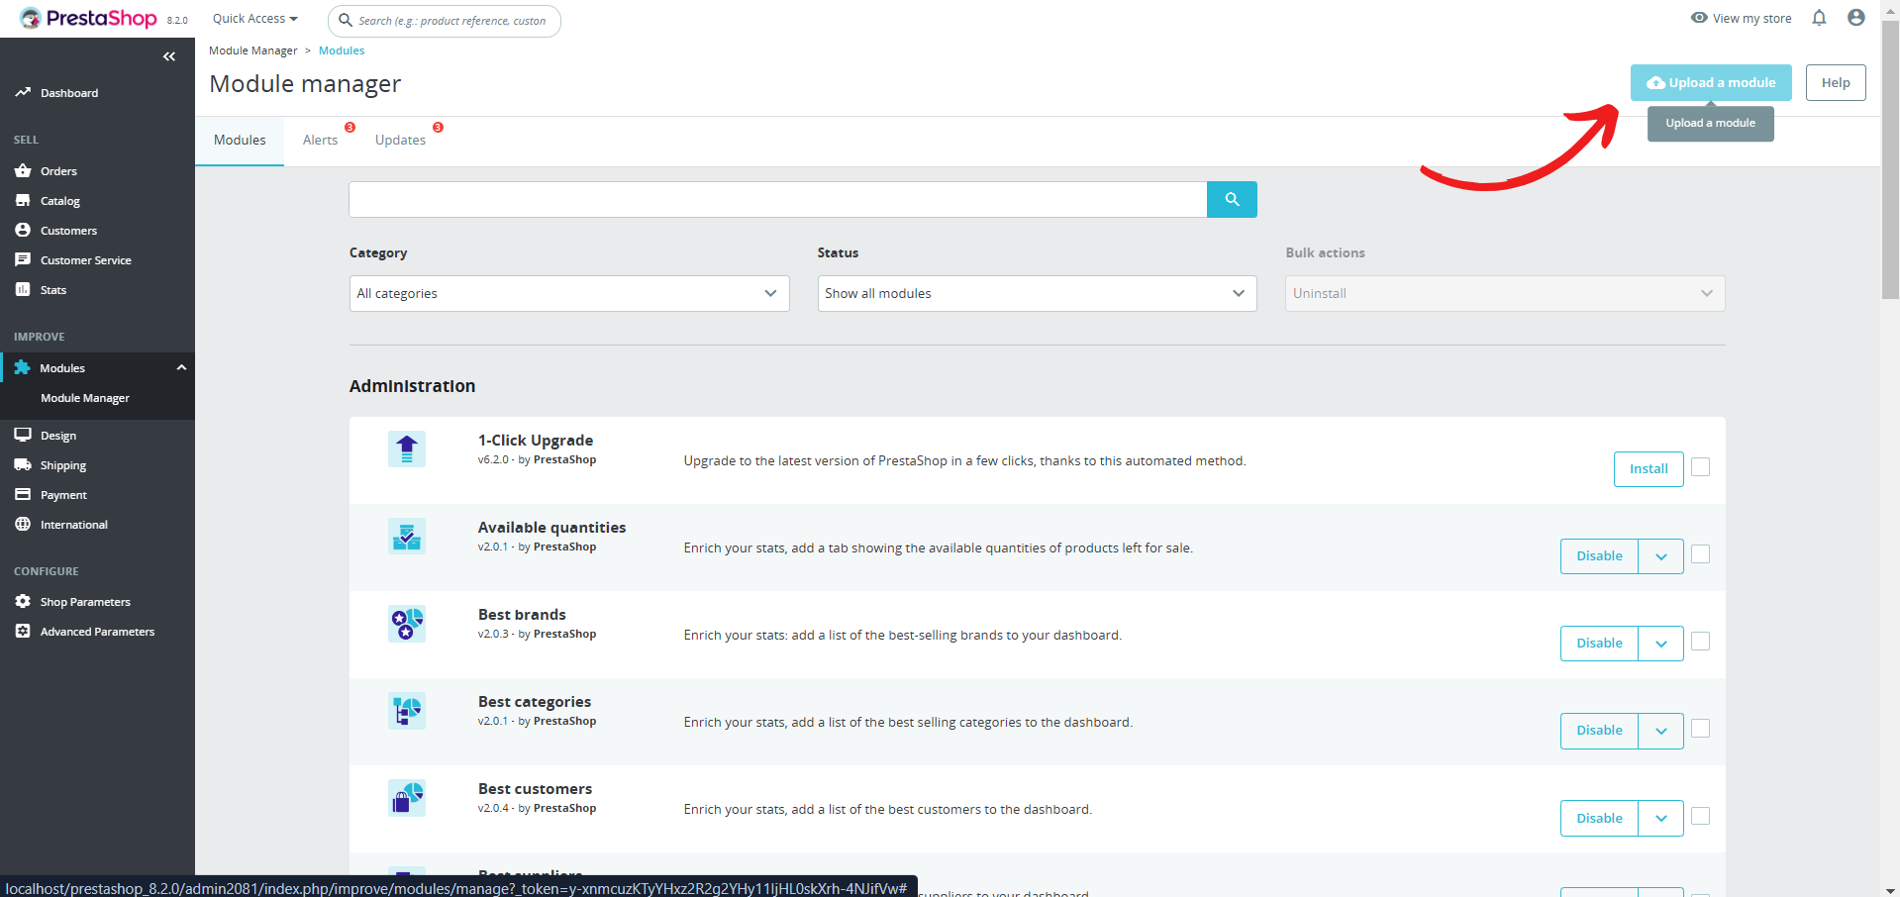Open the Catalog section icon

tap(22, 200)
